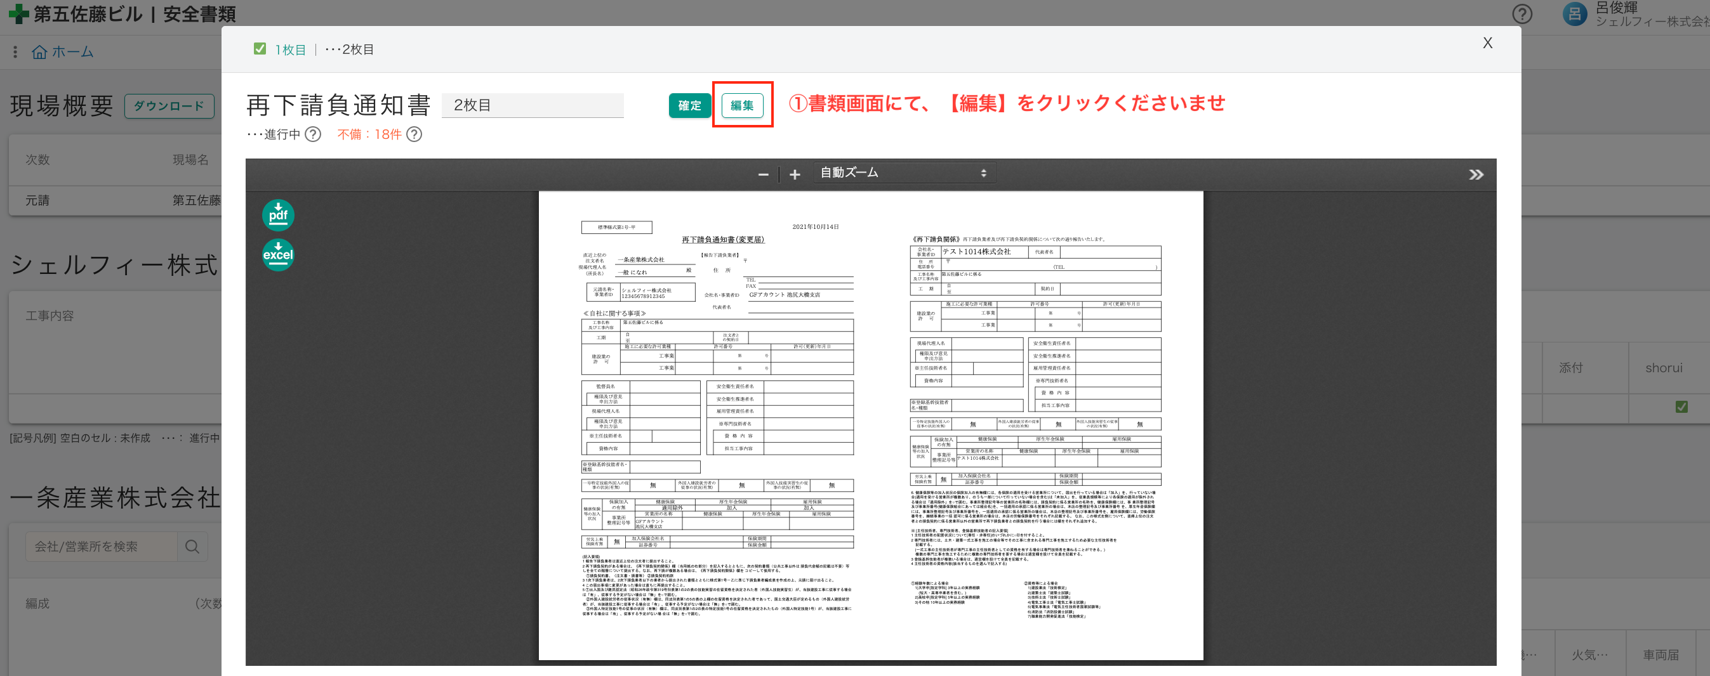Viewport: 1710px width, 676px height.
Task: Click the ダウンロード button near 現場概要
Action: tap(169, 105)
